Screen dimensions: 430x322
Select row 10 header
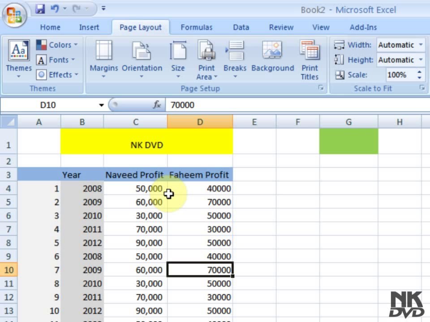pyautogui.click(x=9, y=270)
